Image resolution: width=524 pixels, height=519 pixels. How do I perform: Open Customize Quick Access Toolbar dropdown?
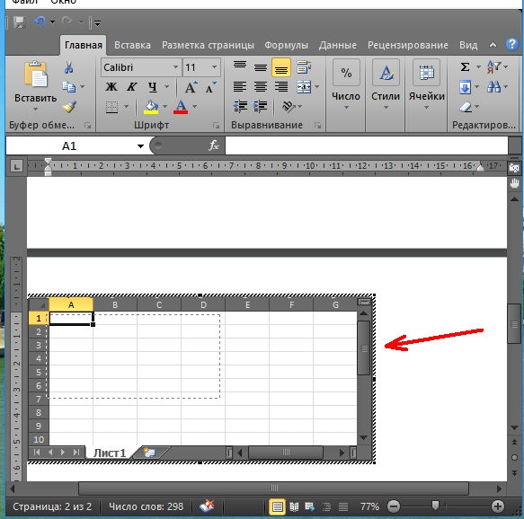point(98,23)
